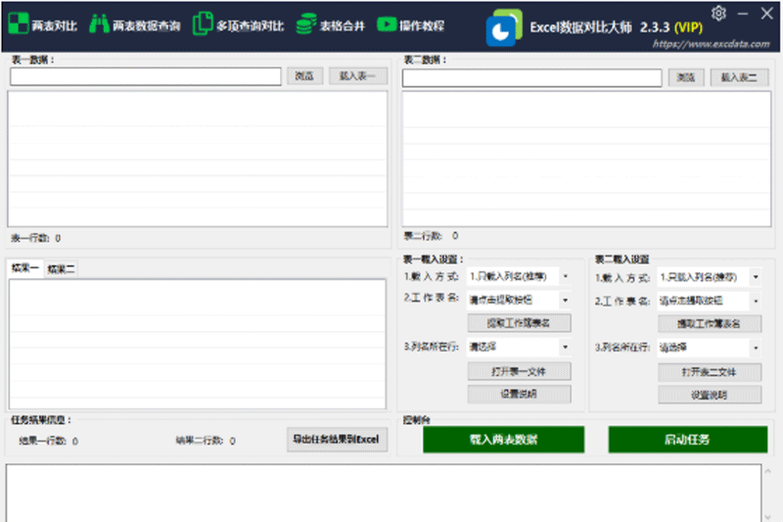
Task: Click the 打开表一文件 button
Action: click(519, 371)
